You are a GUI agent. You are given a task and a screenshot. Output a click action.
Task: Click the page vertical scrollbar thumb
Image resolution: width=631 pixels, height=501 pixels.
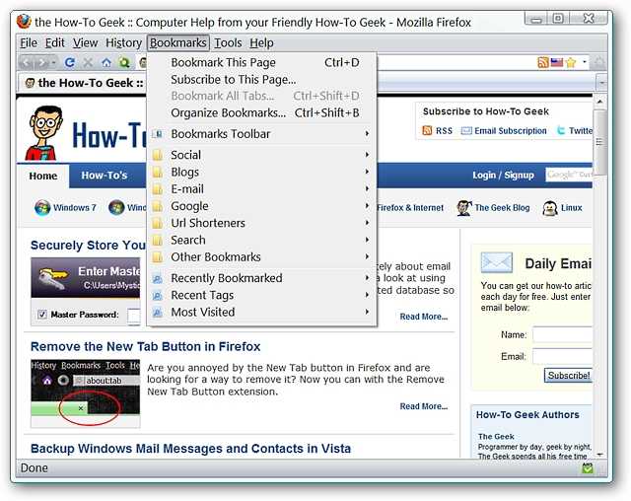click(599, 143)
